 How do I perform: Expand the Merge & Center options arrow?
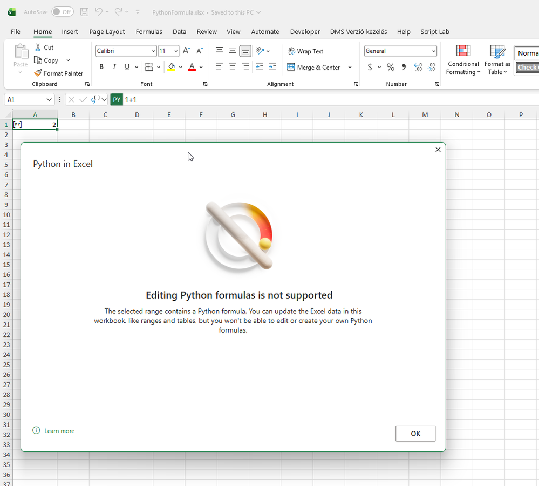(x=350, y=67)
